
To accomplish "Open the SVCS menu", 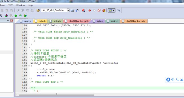I will (x=11, y=5).
